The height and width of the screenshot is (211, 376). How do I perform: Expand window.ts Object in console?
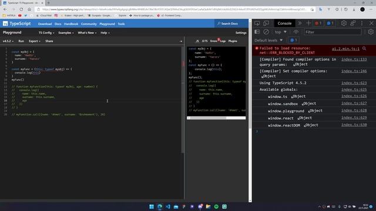coord(298,96)
